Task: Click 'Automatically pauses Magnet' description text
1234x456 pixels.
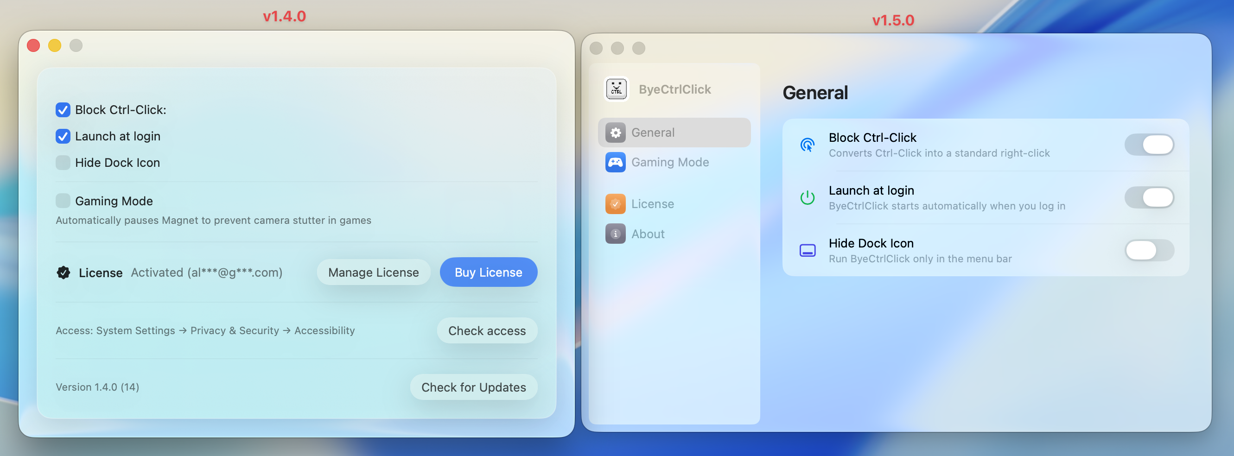Action: coord(213,220)
